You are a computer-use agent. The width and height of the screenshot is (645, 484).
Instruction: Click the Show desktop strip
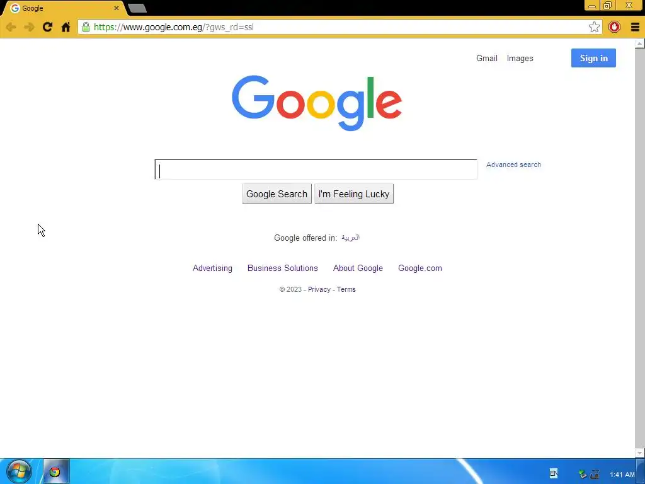point(641,471)
